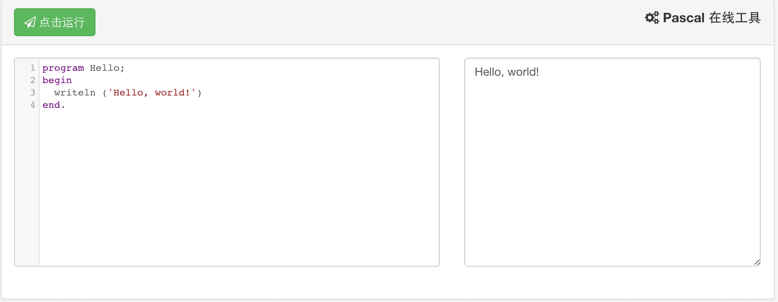Click the closing parenthesis on line 3
This screenshot has width=778, height=302.
(200, 93)
